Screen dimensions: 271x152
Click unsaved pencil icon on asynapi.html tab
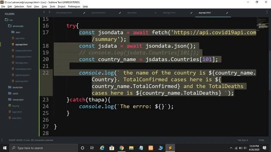tap(227, 13)
